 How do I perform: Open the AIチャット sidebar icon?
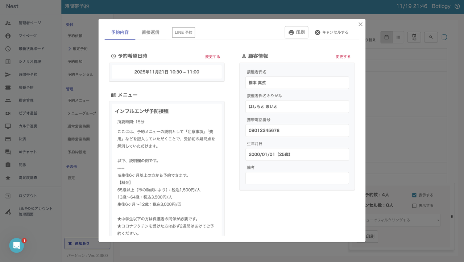(x=8, y=152)
